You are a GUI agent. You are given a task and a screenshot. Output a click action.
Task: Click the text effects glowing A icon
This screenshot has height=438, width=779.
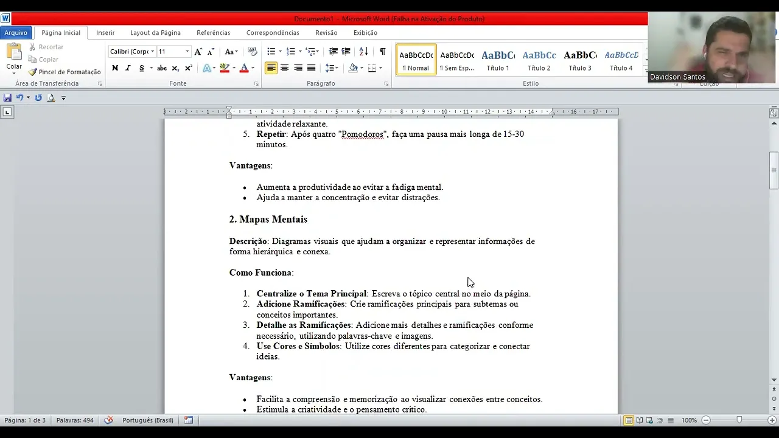(x=207, y=68)
